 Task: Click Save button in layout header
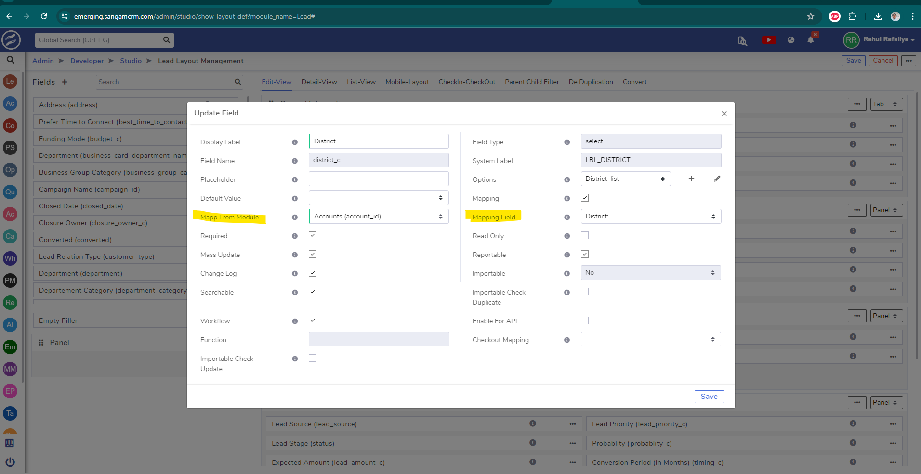click(854, 61)
